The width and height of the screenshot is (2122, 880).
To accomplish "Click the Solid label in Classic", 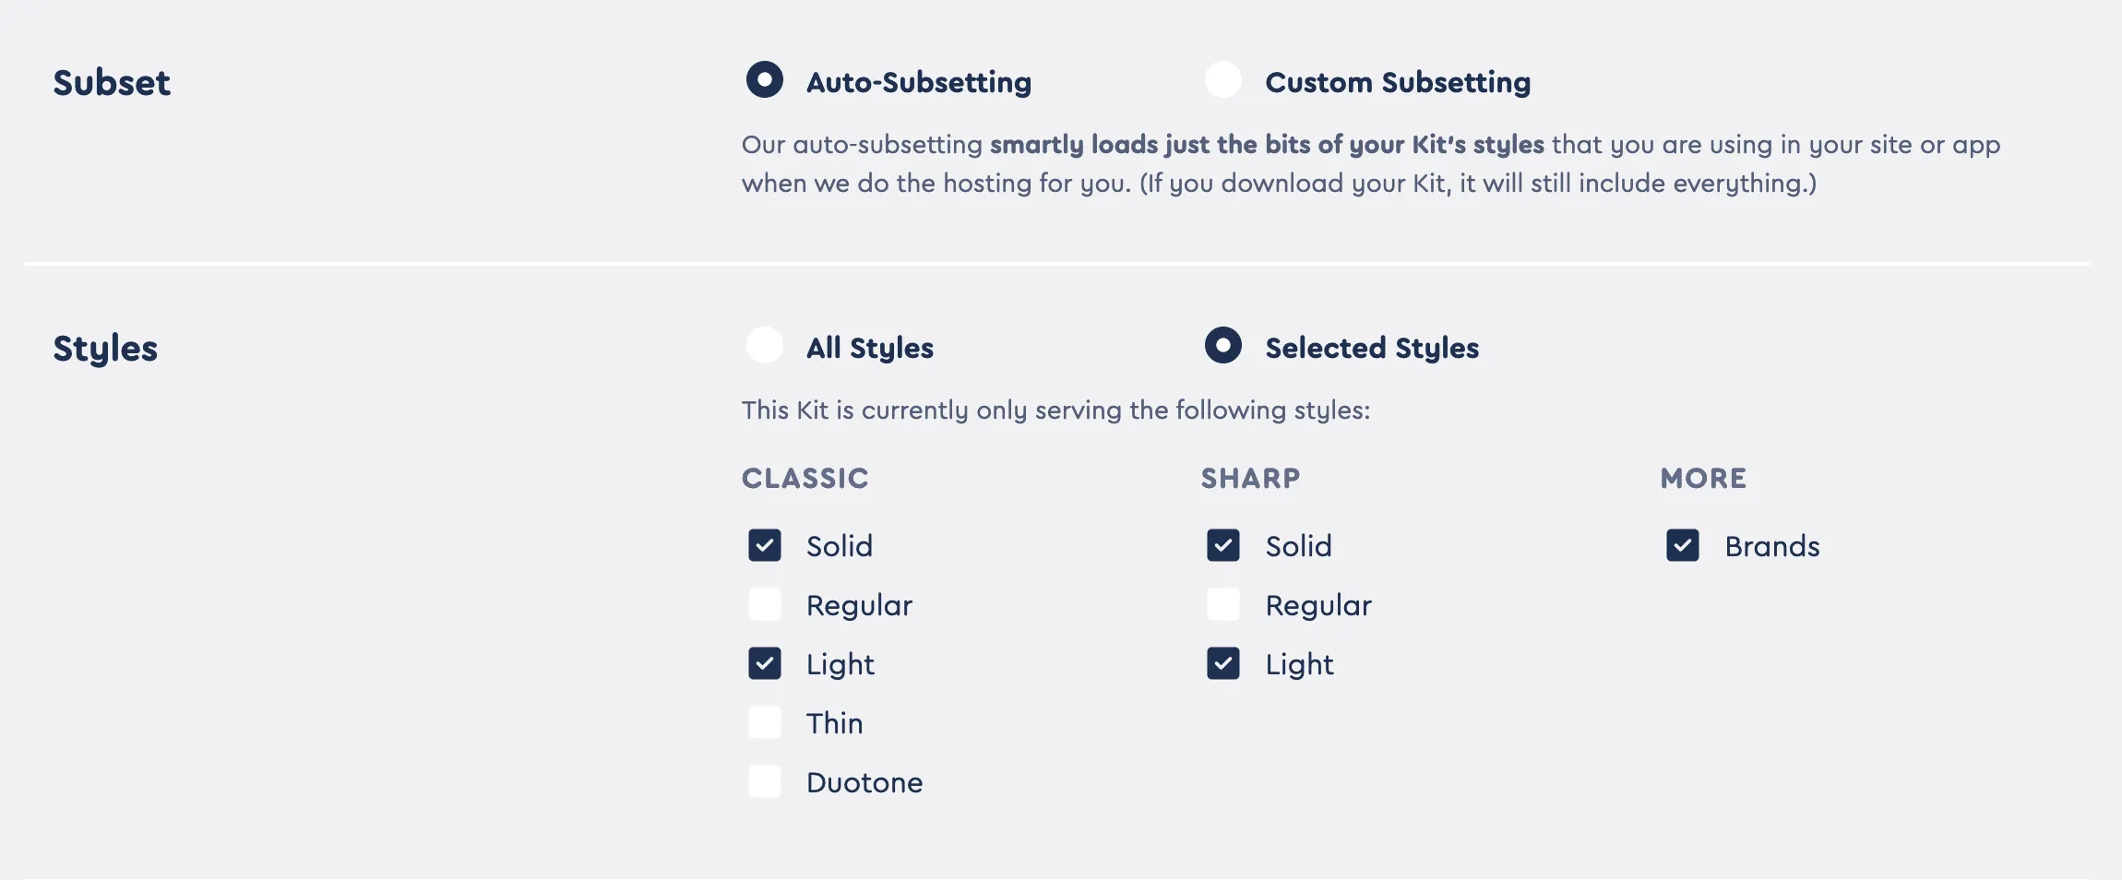I will [839, 545].
